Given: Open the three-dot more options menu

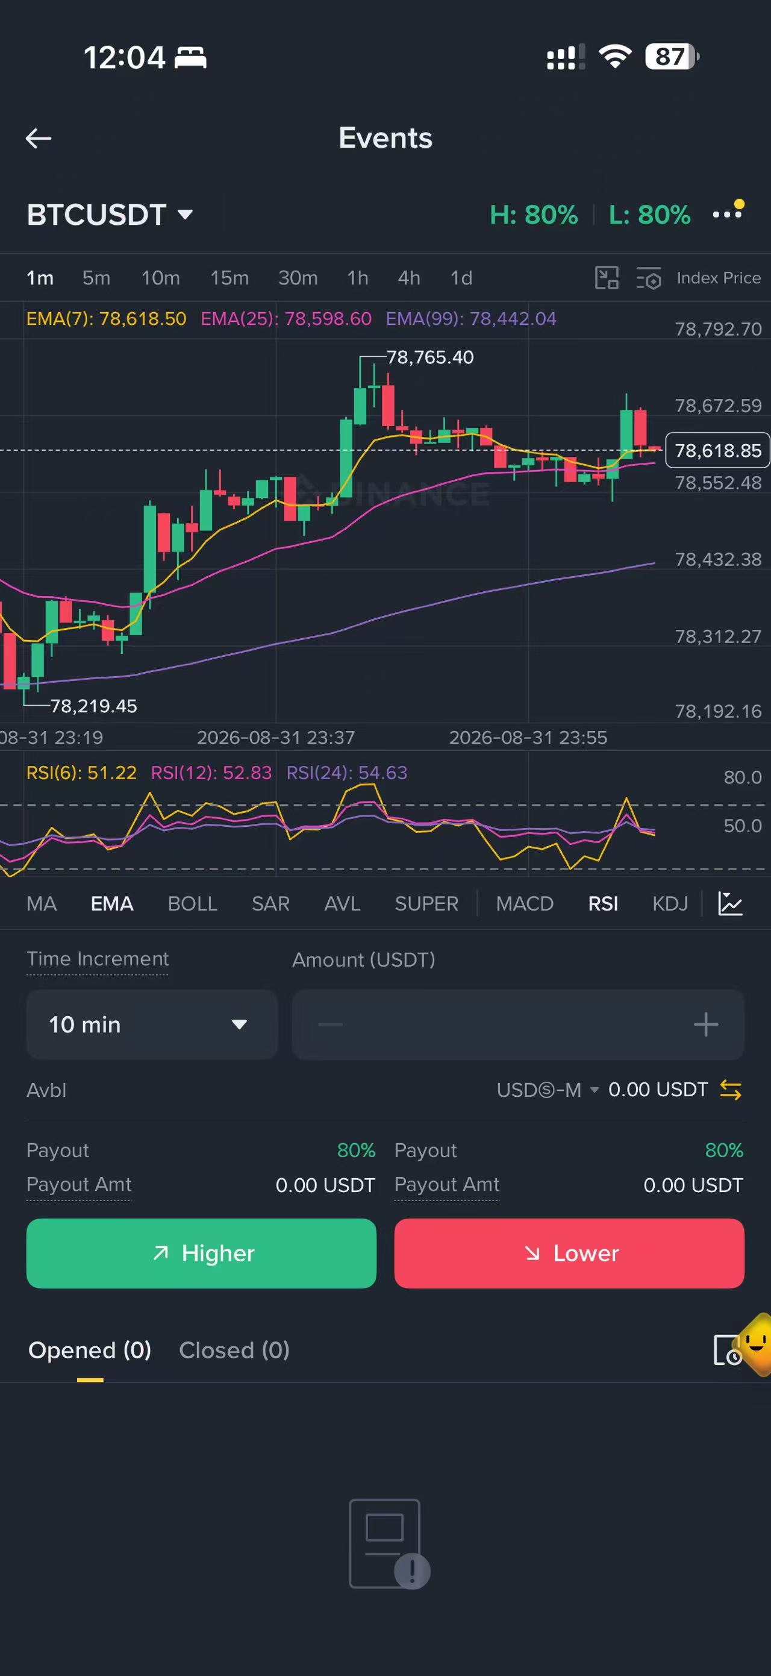Looking at the screenshot, I should tap(728, 213).
